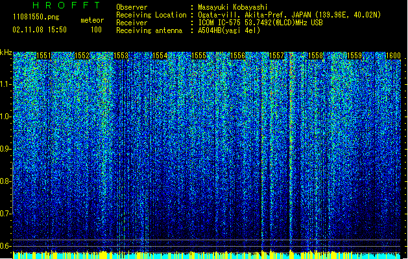The height and width of the screenshot is (259, 408).
Task: Click the Receiving antenna label
Action: coord(149,30)
